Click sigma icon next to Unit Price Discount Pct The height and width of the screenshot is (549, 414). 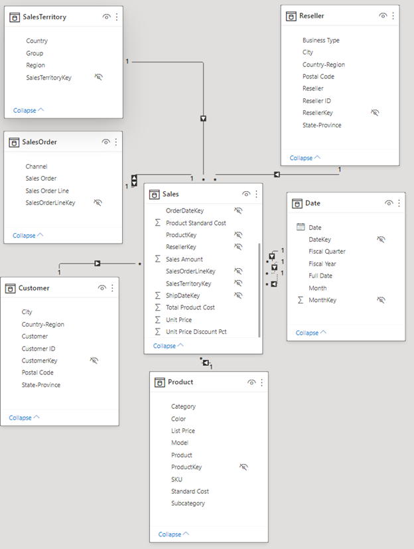[x=158, y=331]
